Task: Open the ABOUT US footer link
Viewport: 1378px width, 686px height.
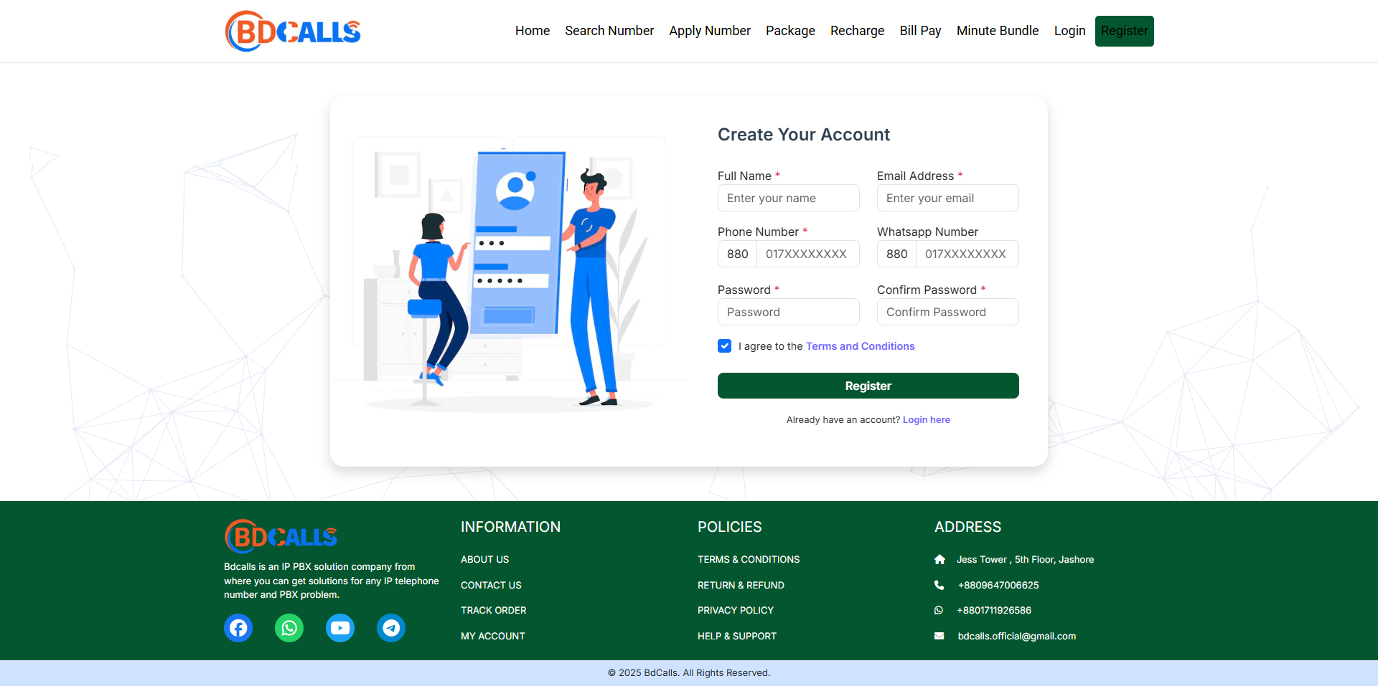Action: 484,559
